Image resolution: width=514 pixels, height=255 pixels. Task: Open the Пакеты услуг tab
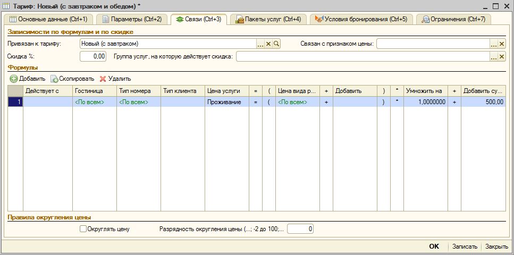click(268, 19)
